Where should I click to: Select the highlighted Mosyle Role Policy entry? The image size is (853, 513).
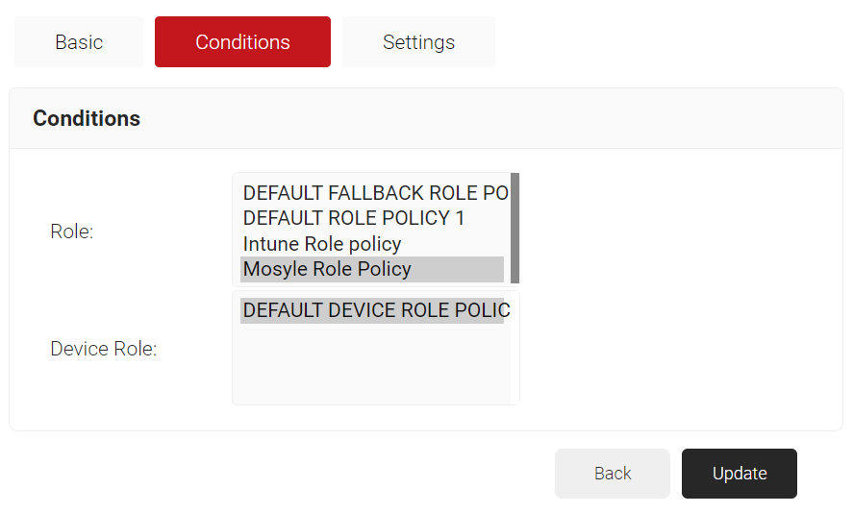327,269
